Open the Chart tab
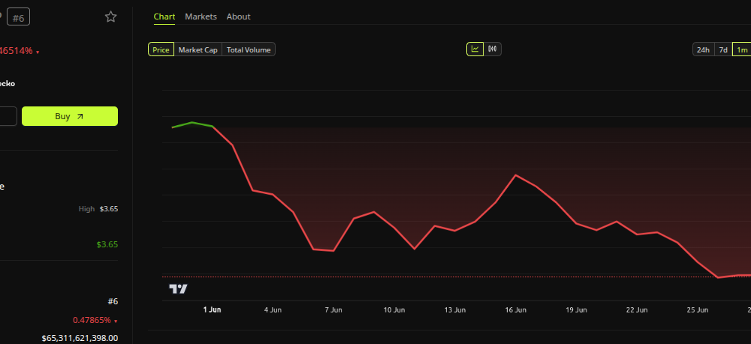The height and width of the screenshot is (344, 751). tap(164, 16)
